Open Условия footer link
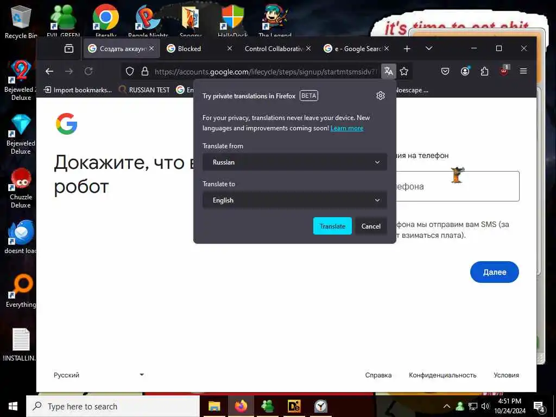Viewport: 556px width, 417px height. coord(506,375)
